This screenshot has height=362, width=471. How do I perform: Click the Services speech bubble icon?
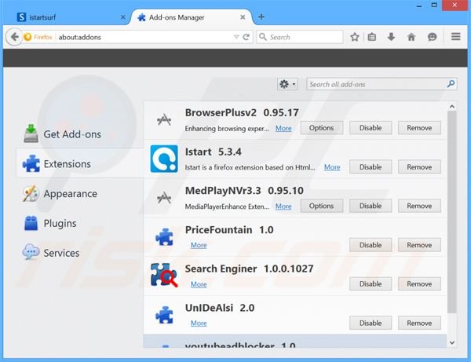(x=31, y=252)
